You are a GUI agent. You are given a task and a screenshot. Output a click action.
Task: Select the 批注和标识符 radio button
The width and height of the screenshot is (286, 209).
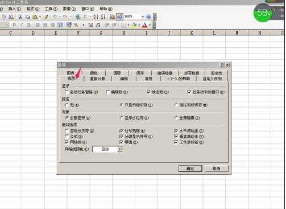[x=176, y=105]
